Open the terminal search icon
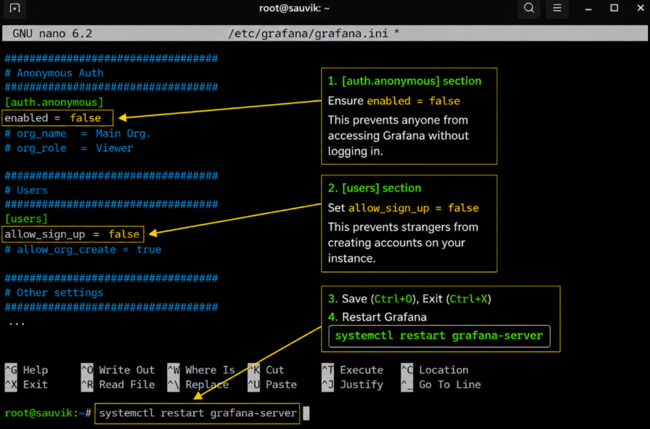650x429 pixels. tap(529, 8)
